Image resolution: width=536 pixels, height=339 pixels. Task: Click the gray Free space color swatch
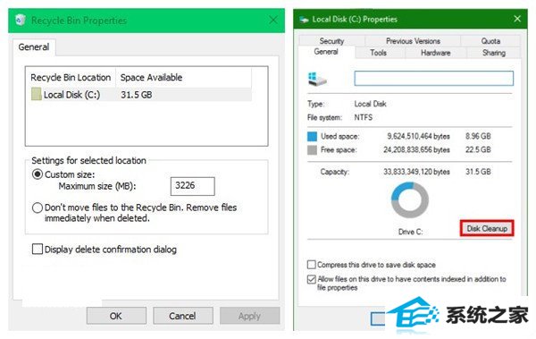pyautogui.click(x=312, y=150)
